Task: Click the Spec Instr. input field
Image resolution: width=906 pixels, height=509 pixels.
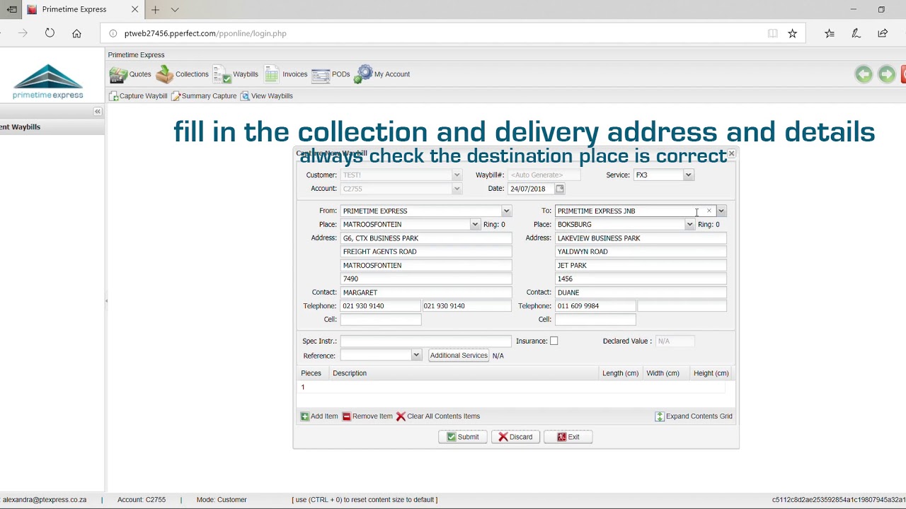Action: click(425, 341)
